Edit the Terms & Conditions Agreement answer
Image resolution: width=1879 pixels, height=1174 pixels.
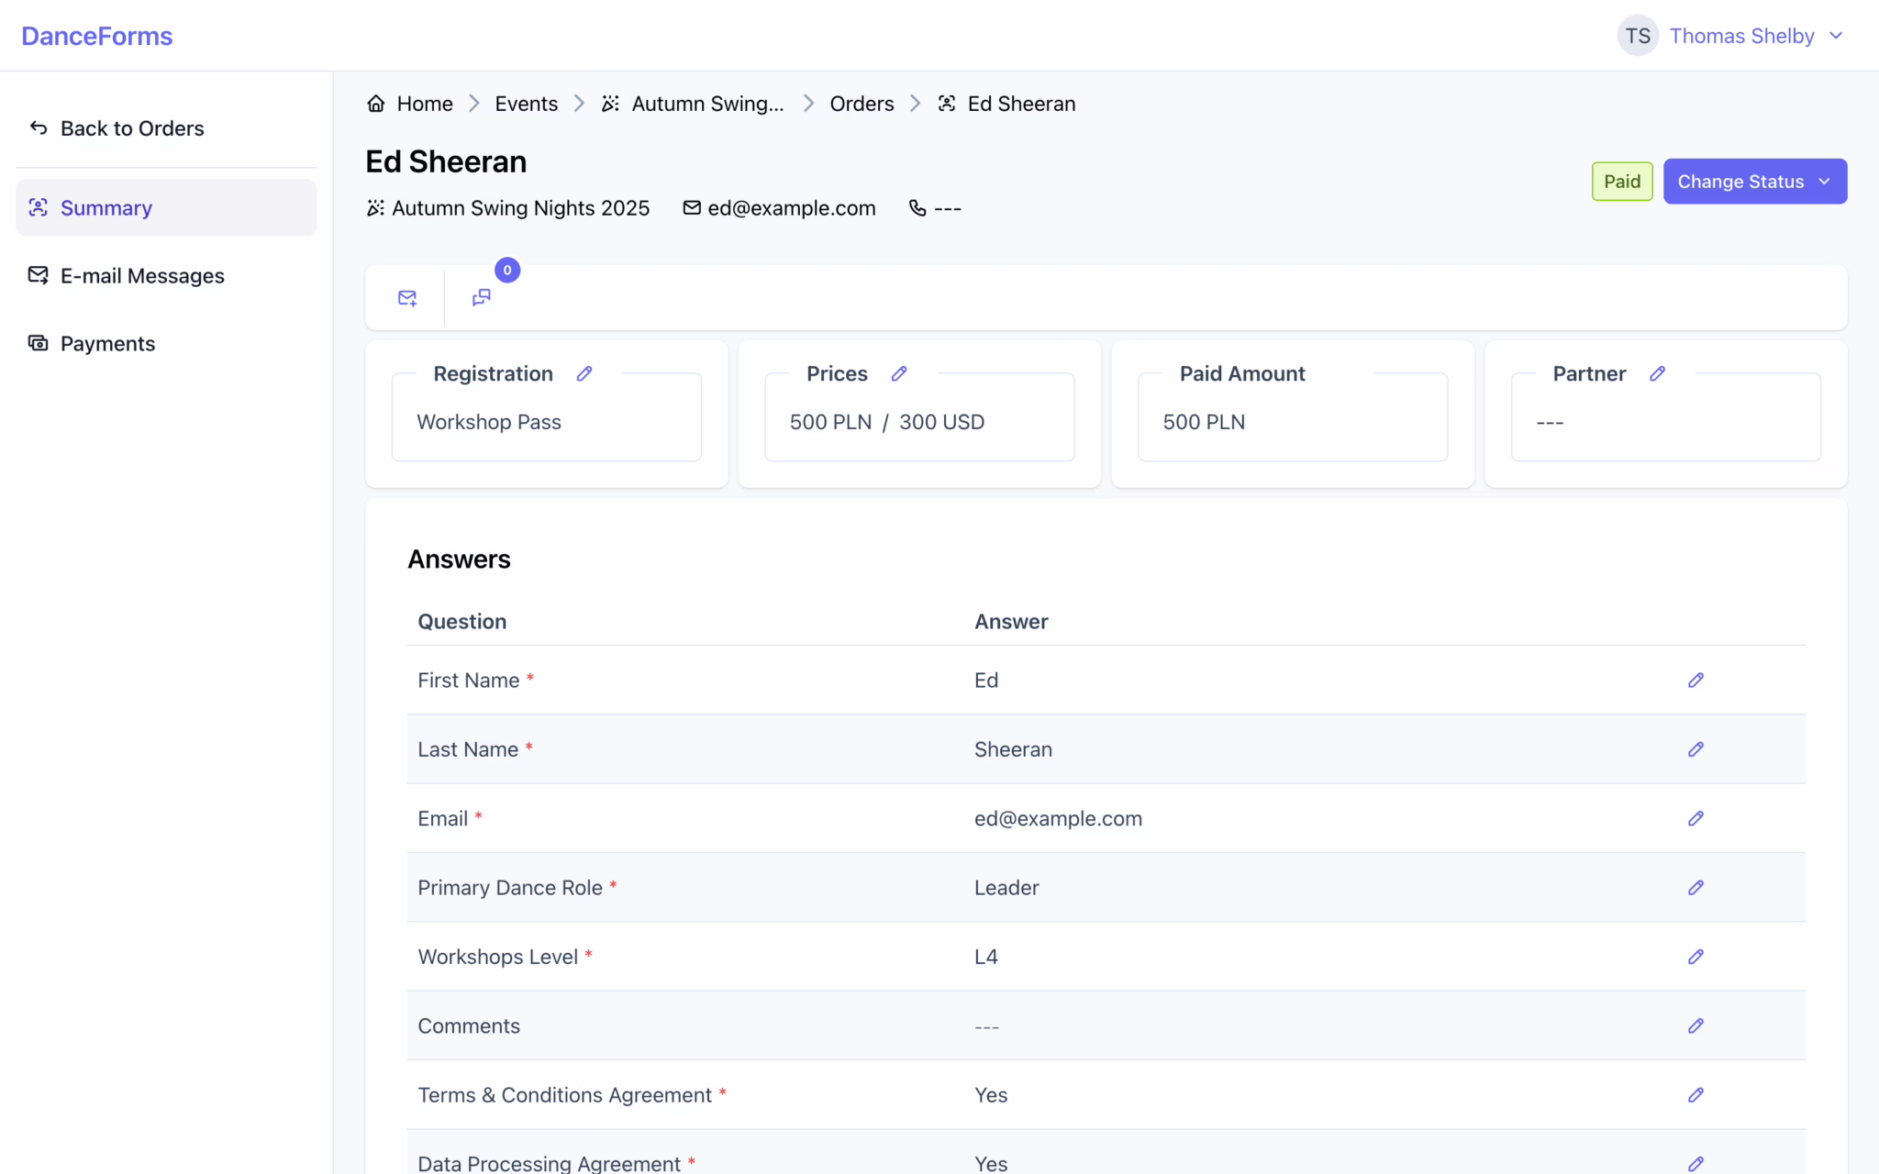[x=1696, y=1094]
